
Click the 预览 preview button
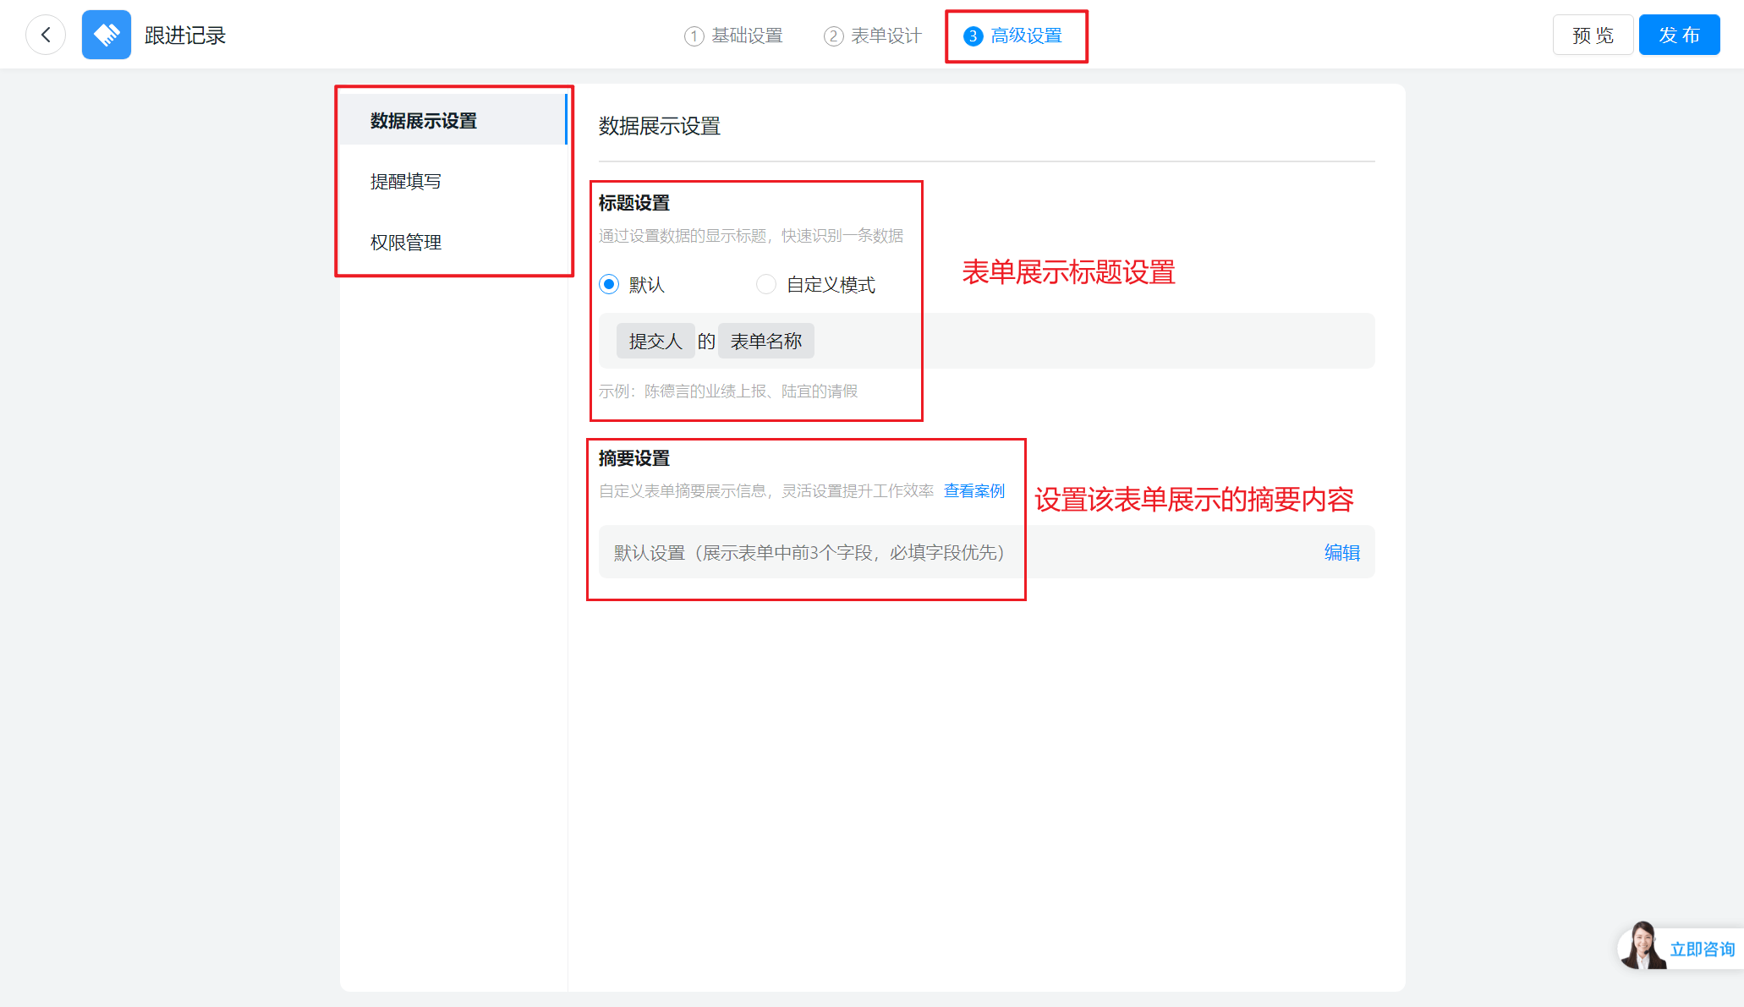tap(1593, 36)
